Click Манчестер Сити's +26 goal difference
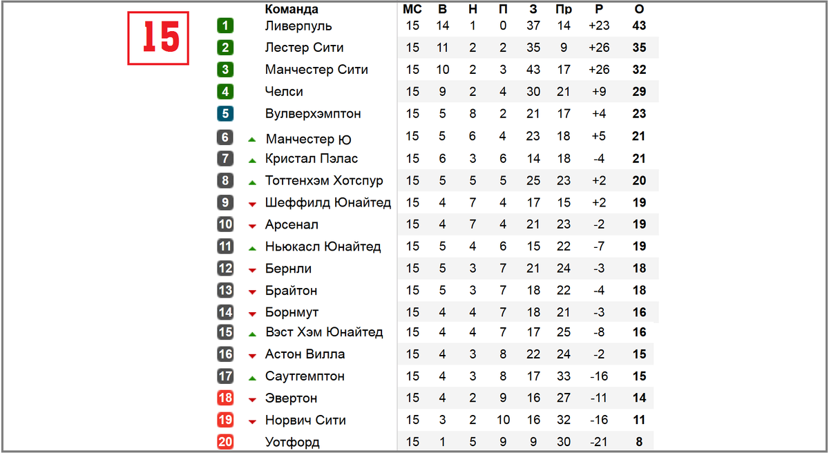Viewport: 829px width, 453px height. 598,70
